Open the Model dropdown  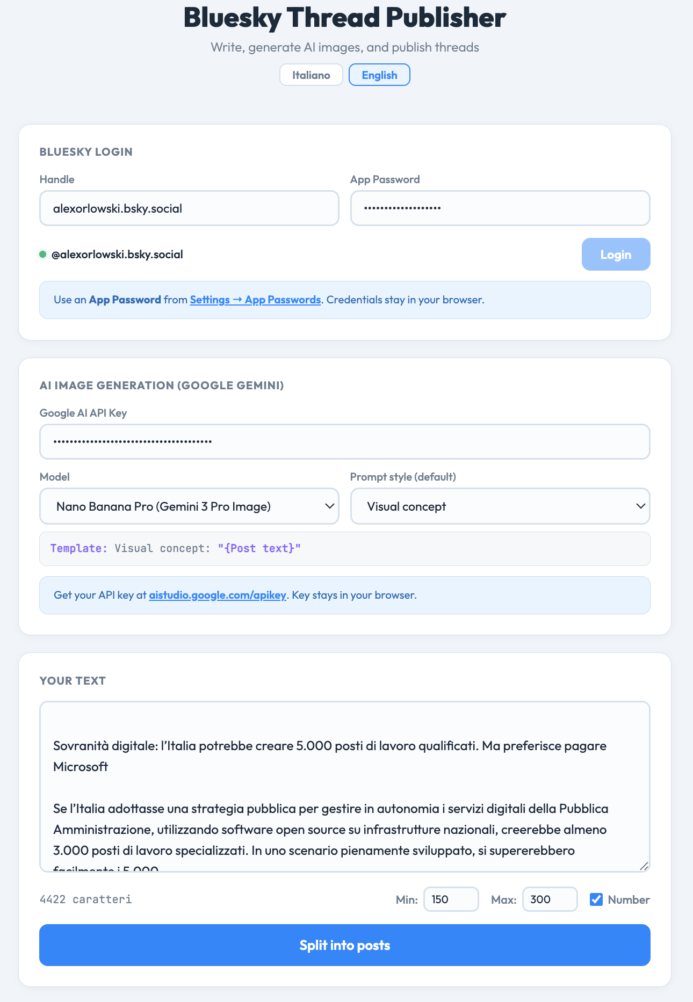pos(189,506)
